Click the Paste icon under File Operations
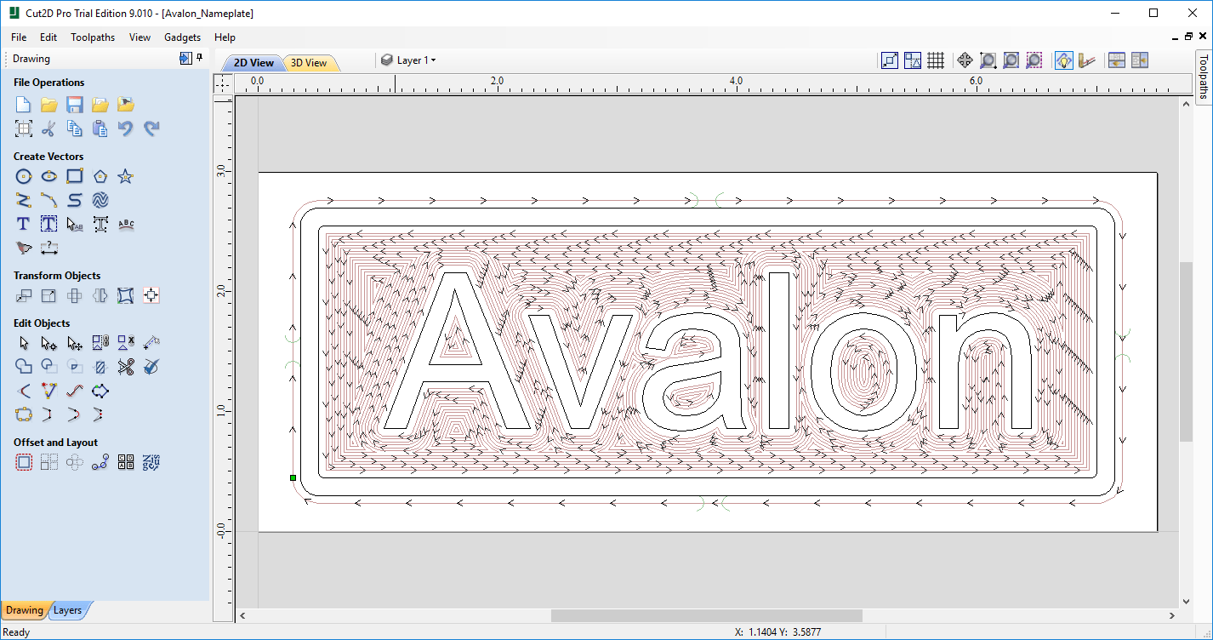 (100, 129)
